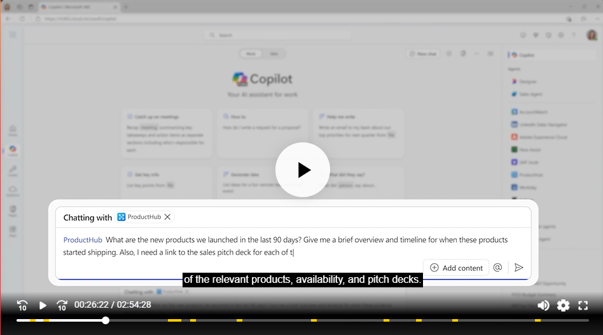Open LinkedIn Sales Navigator agent
This screenshot has height=335, width=603.
coord(539,125)
